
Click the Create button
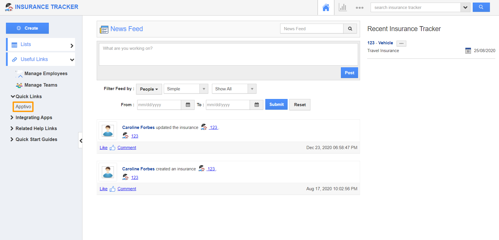coord(27,28)
